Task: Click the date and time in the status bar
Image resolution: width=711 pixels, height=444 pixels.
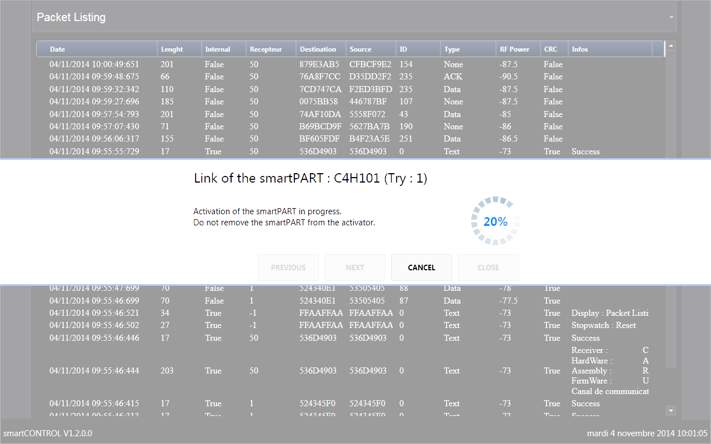Action: pyautogui.click(x=647, y=433)
